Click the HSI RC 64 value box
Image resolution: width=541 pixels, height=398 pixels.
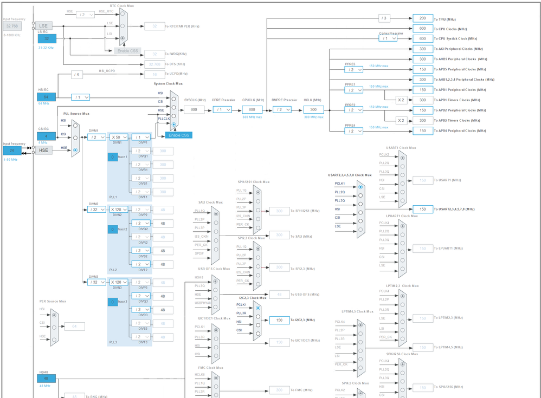pos(46,97)
